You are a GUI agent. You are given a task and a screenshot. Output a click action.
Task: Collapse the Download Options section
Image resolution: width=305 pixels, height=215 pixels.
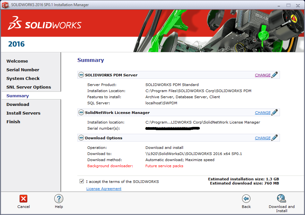click(81, 138)
